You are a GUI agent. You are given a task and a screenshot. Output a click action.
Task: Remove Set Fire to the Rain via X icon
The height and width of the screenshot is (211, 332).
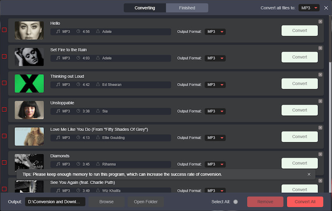coord(320,48)
